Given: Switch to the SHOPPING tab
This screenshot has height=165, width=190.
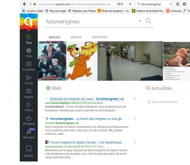Looking at the screenshot, I should pos(100,37).
